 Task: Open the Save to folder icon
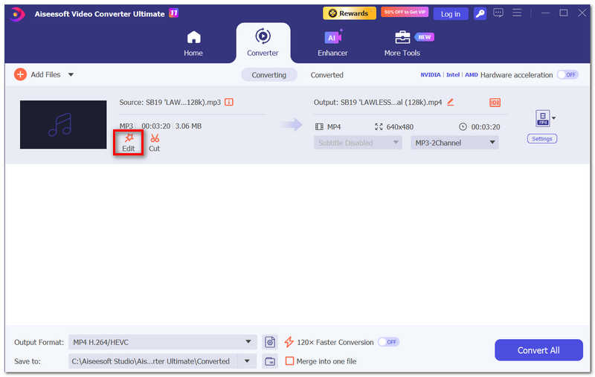[270, 361]
